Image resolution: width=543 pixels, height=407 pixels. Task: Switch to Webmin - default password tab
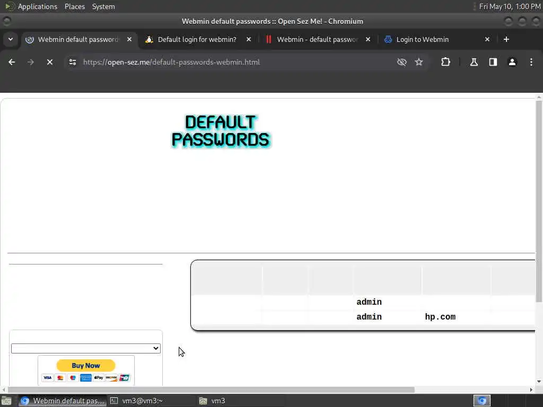(x=317, y=39)
